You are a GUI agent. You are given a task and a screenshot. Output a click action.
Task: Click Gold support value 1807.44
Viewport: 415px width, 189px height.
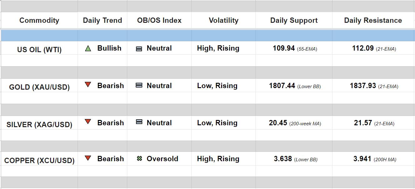pyautogui.click(x=282, y=86)
